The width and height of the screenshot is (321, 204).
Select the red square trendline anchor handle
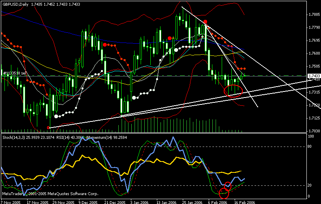click(48, 128)
